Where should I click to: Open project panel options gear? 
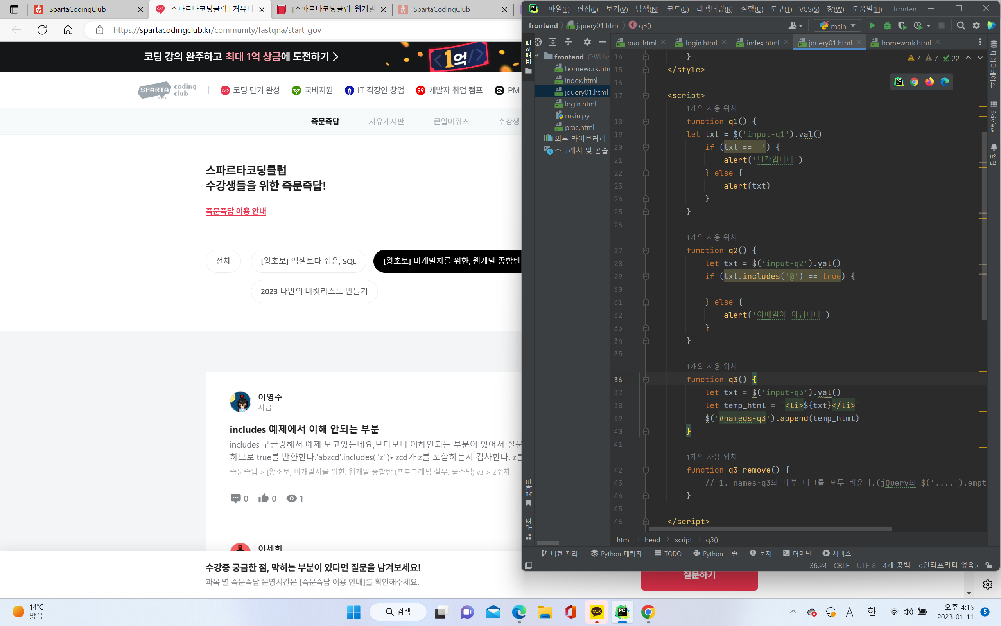tap(587, 42)
